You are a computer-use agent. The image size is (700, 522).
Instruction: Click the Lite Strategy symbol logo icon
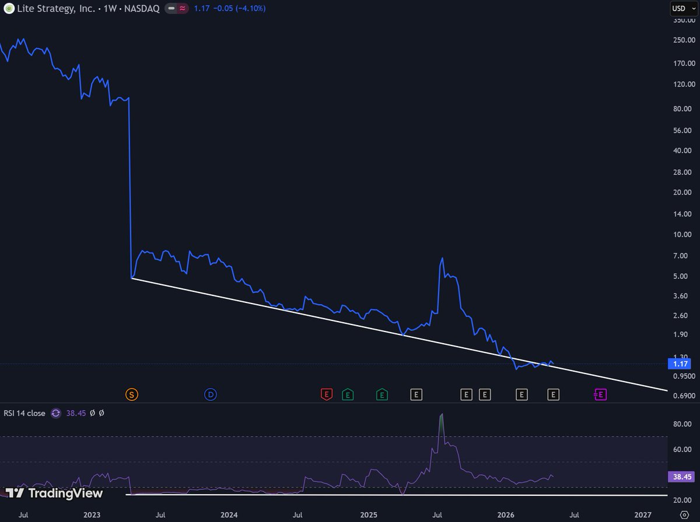(x=9, y=9)
